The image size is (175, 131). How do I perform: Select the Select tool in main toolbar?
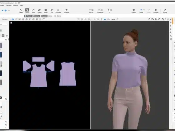pos(21,11)
